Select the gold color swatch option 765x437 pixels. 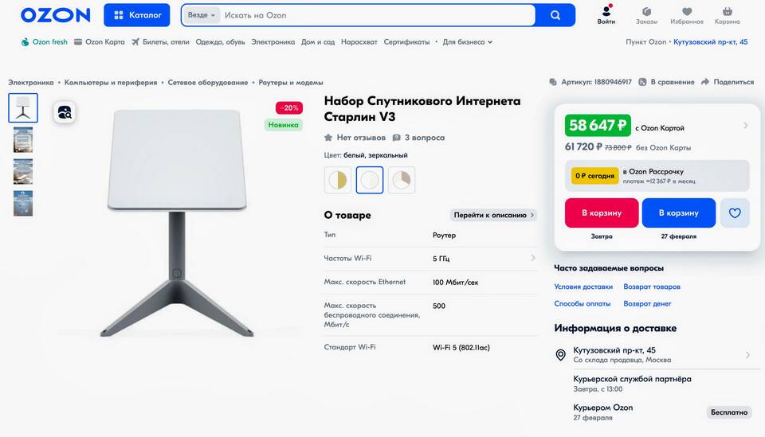pos(338,180)
